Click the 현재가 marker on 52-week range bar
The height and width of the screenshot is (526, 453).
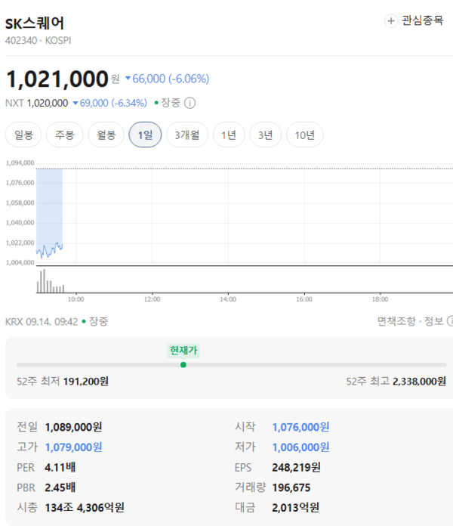click(183, 364)
